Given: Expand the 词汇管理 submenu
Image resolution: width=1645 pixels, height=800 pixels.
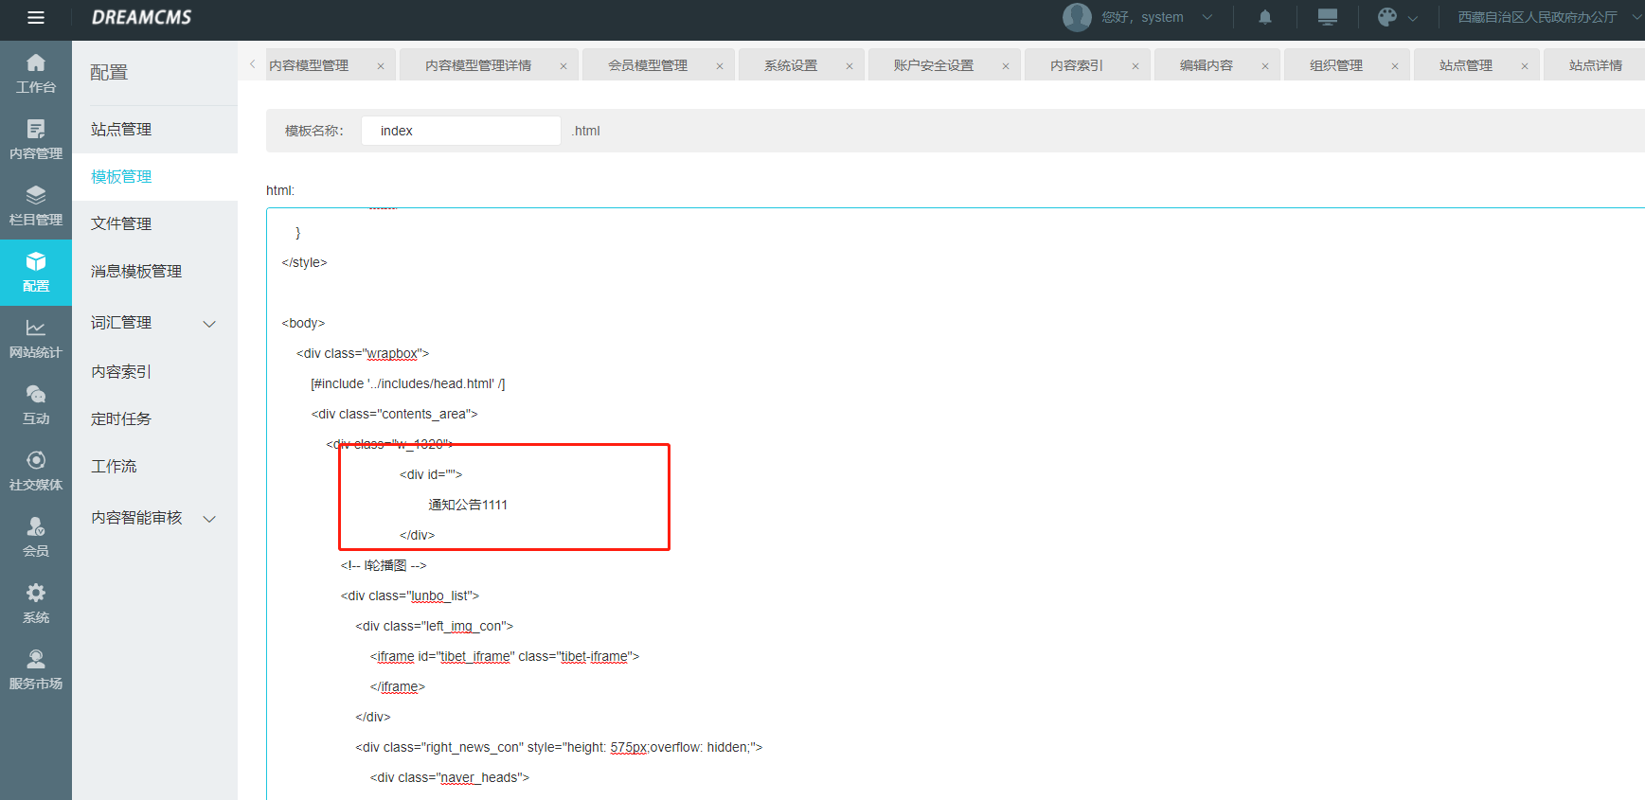Looking at the screenshot, I should [210, 324].
